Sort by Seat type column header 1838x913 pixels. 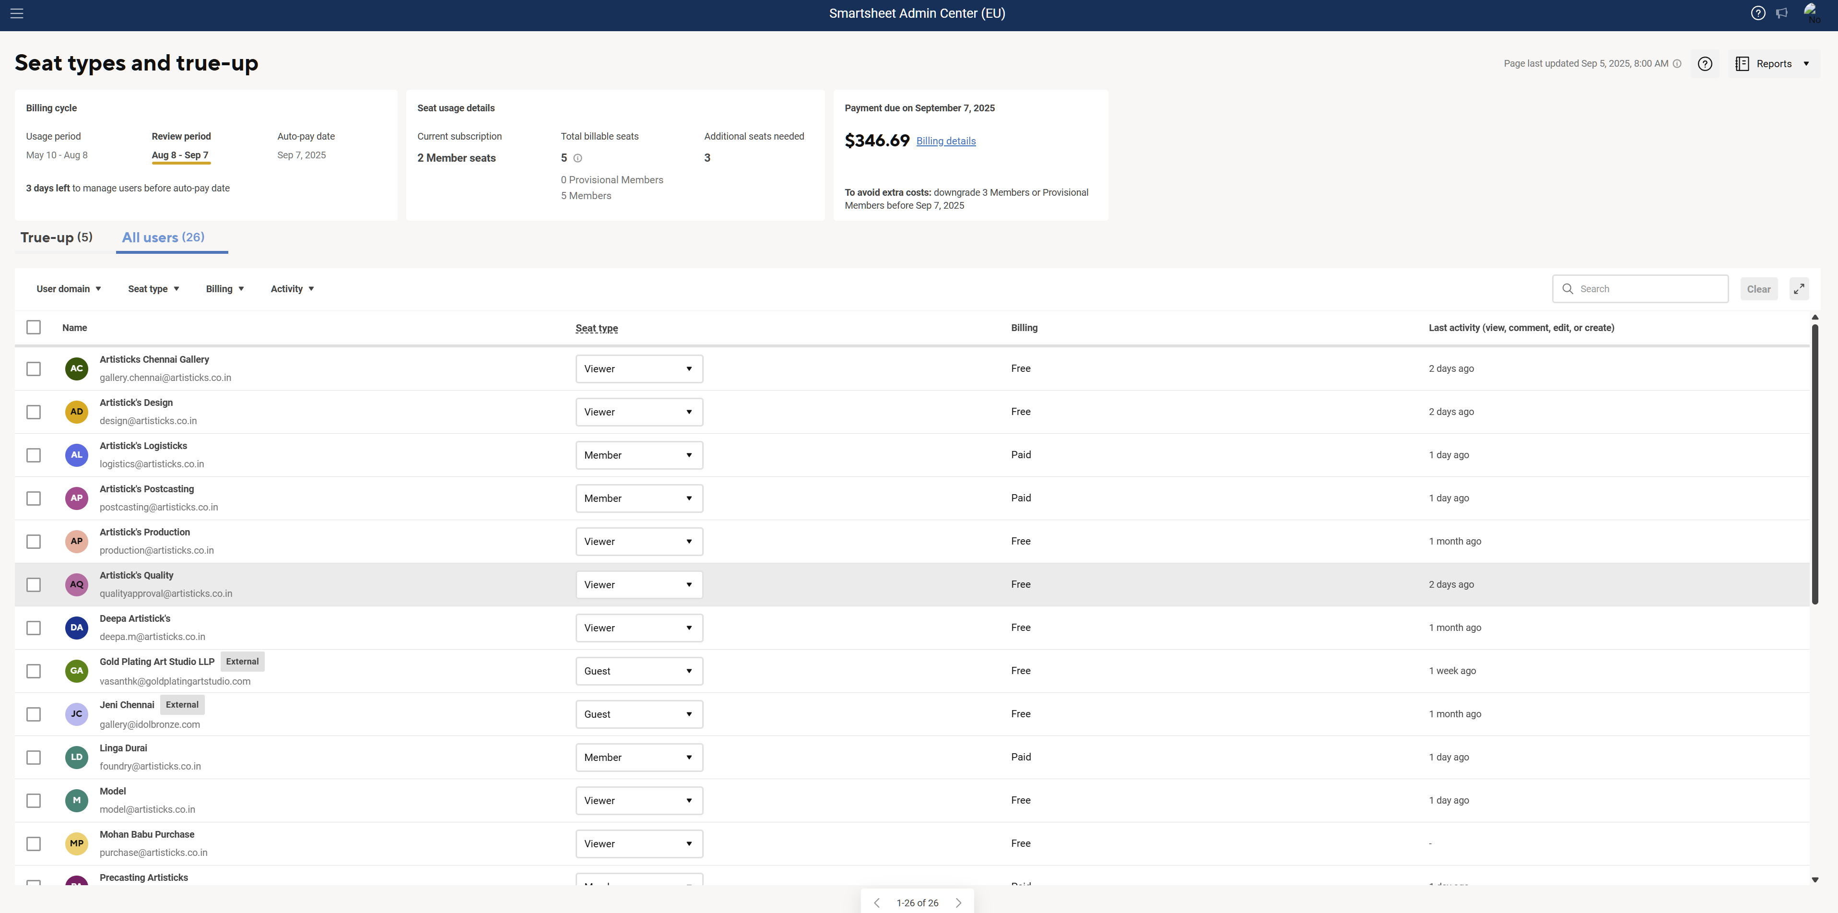[597, 328]
